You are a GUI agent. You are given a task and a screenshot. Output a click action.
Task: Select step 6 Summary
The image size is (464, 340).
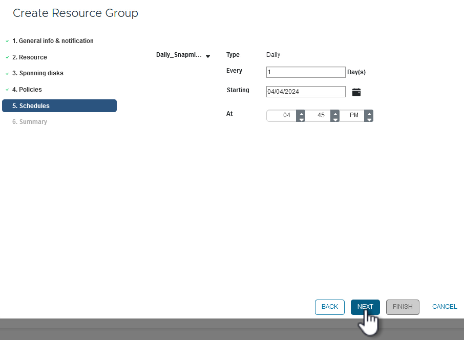(x=30, y=122)
